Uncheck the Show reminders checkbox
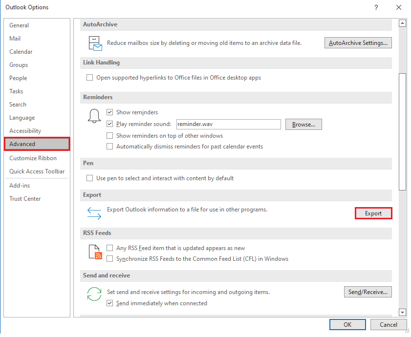 pos(109,112)
